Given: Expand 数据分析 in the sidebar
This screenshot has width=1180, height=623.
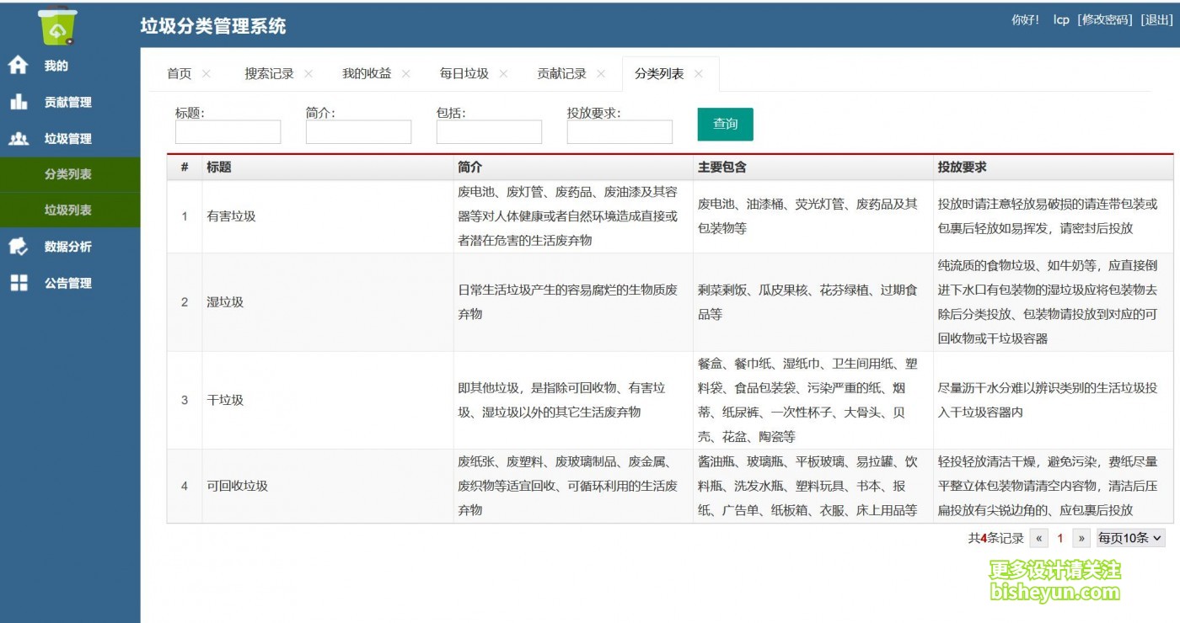Looking at the screenshot, I should tap(70, 247).
